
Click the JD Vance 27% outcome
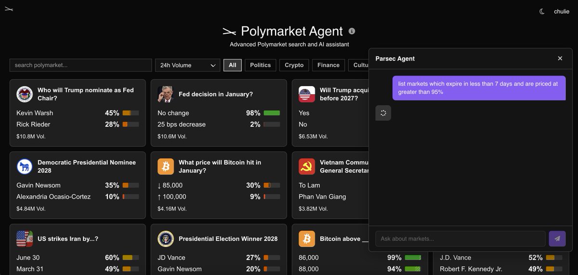click(219, 258)
